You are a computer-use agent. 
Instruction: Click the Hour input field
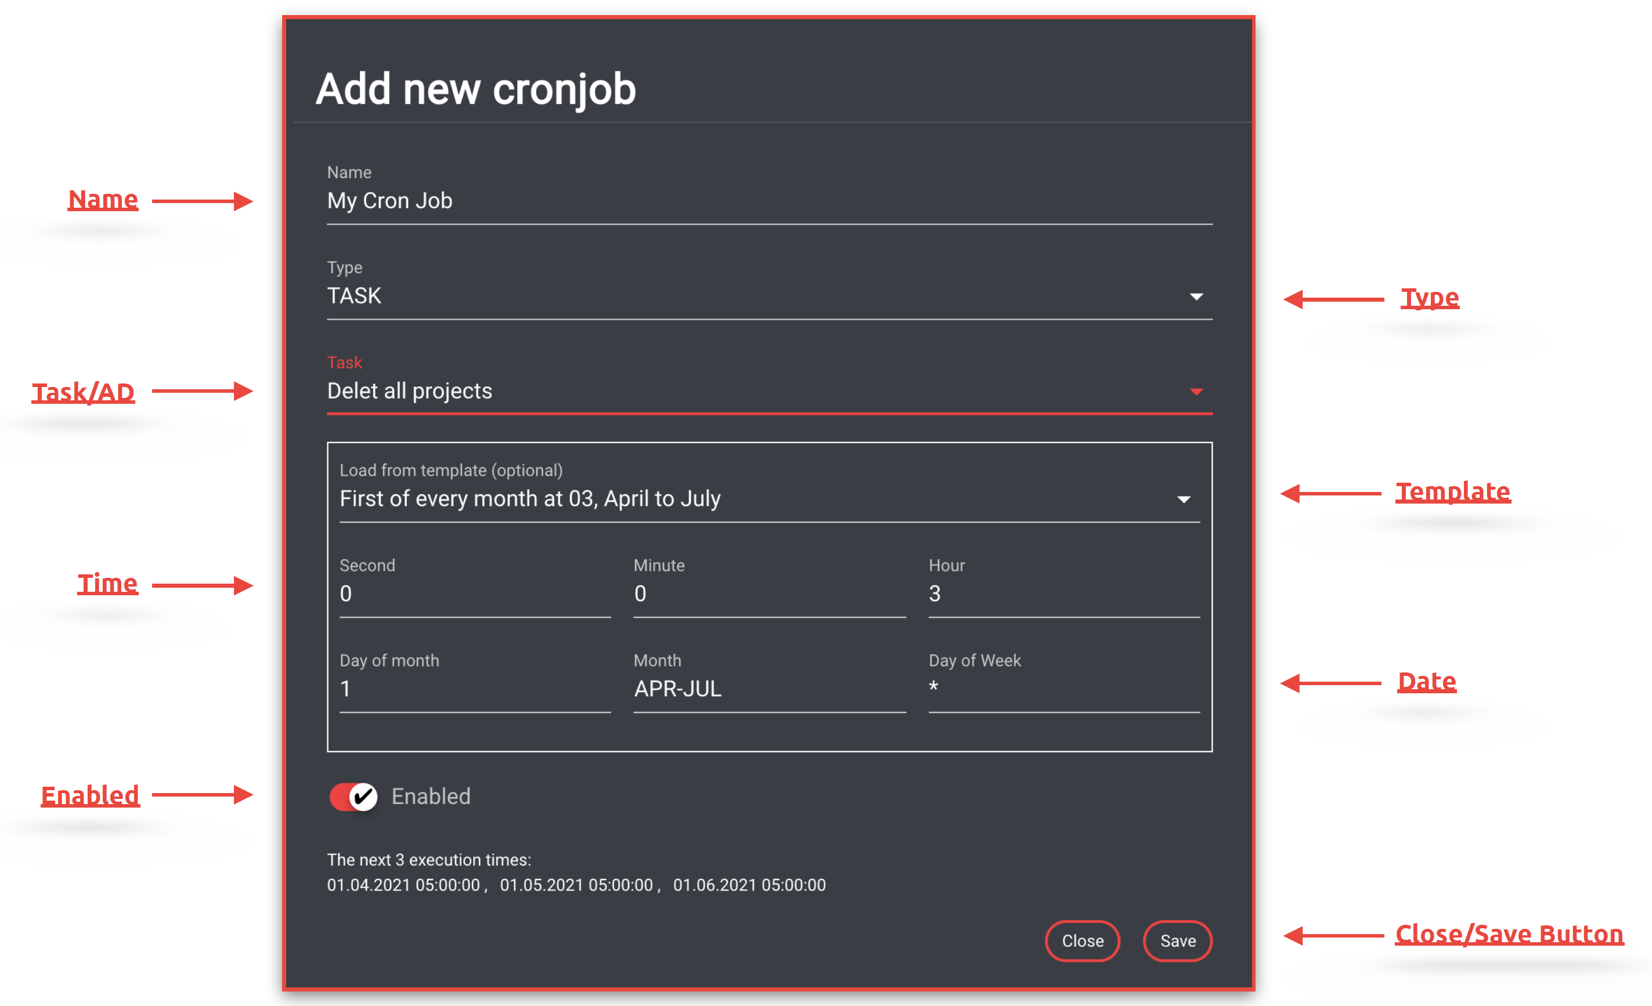click(x=1063, y=594)
